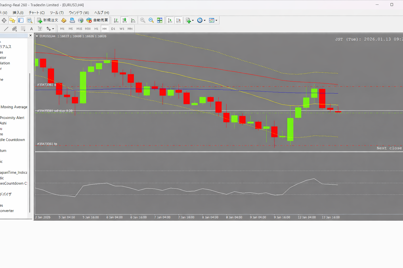This screenshot has width=403, height=268.
Task: Open the Strategy Tester magnifier icon
Action: [29, 20]
